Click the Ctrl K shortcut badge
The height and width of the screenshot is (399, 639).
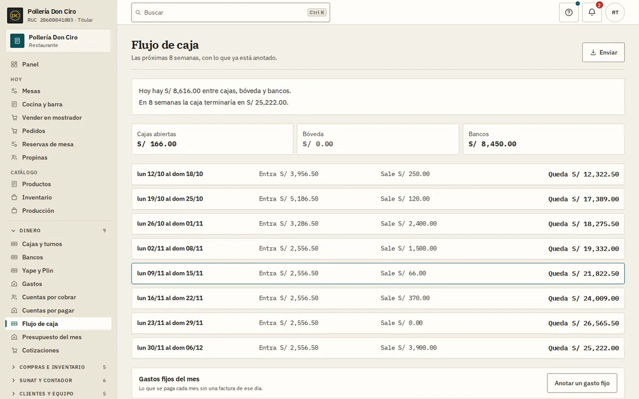tap(317, 12)
